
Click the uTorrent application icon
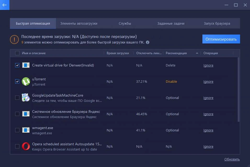[x=26, y=81]
